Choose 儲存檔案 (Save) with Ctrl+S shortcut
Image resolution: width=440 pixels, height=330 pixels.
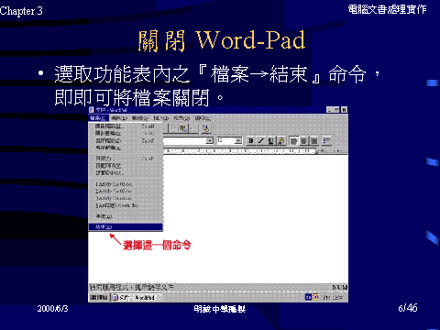(126, 141)
